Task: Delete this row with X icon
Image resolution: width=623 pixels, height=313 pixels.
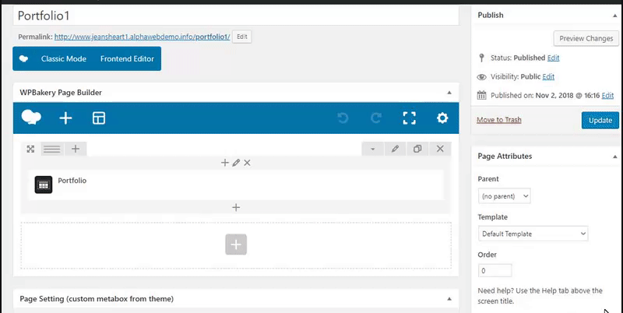Action: (x=440, y=149)
